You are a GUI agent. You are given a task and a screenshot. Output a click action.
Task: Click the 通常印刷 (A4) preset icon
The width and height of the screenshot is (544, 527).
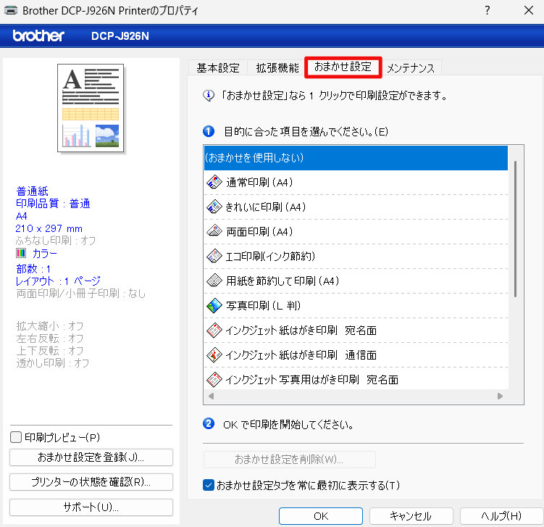click(x=214, y=182)
